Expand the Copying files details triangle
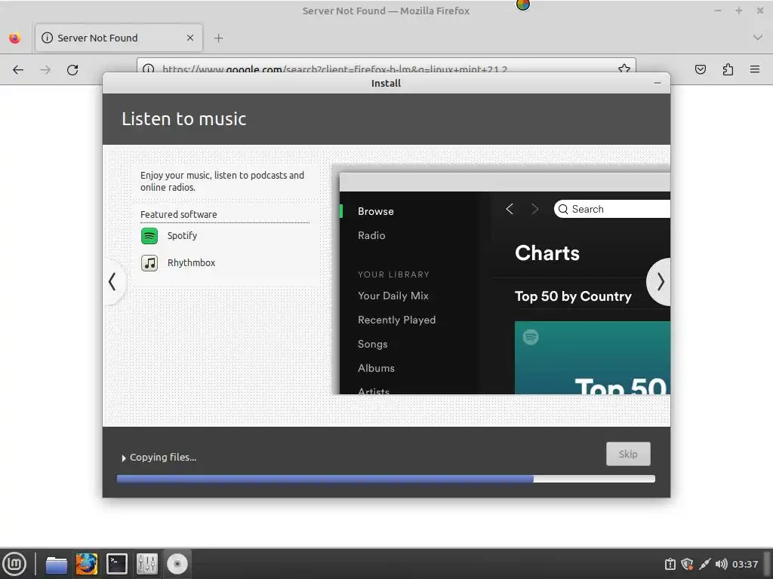This screenshot has height=579, width=773. point(123,458)
